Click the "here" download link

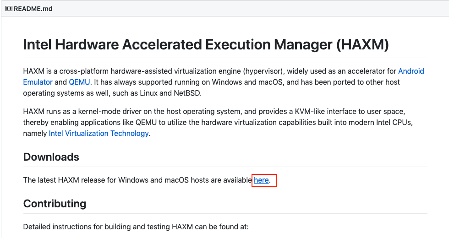click(x=261, y=180)
